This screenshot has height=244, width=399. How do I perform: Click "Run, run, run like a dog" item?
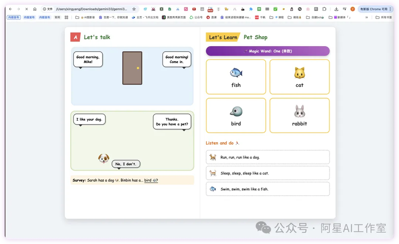pos(267,157)
